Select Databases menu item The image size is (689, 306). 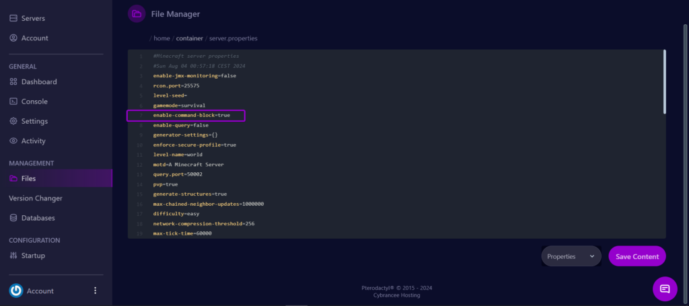pyautogui.click(x=38, y=218)
